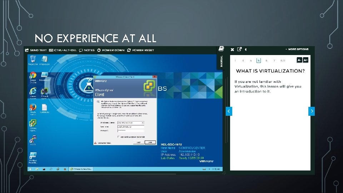Select the vertical MANUAL tab

221,61
